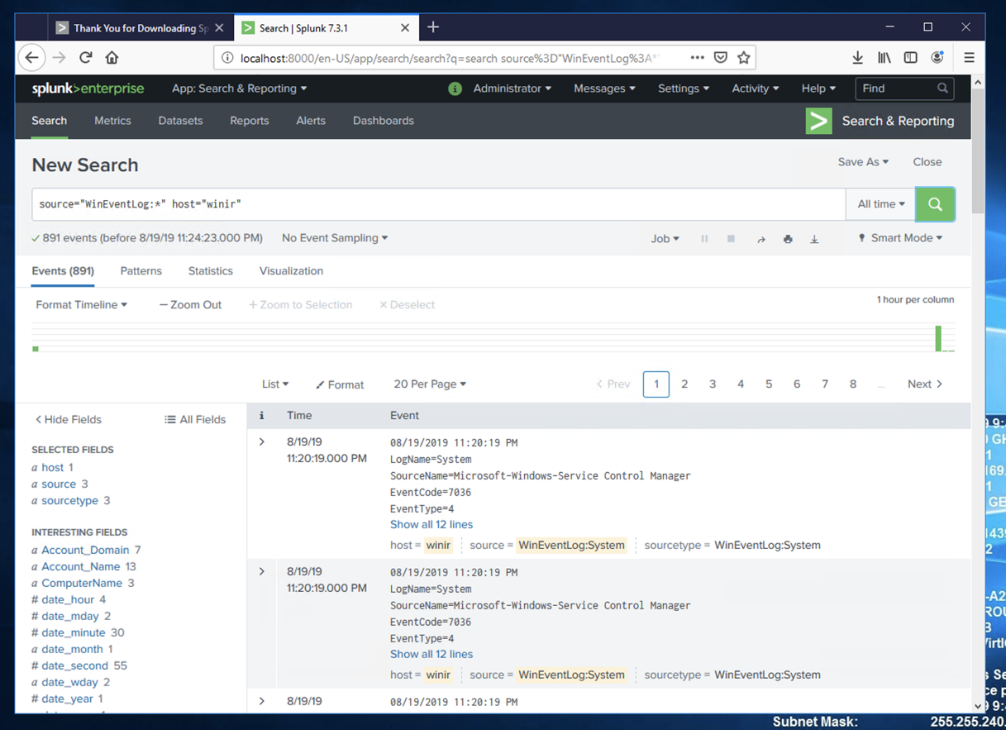
Task: Open the Activity dropdown
Action: click(x=755, y=88)
